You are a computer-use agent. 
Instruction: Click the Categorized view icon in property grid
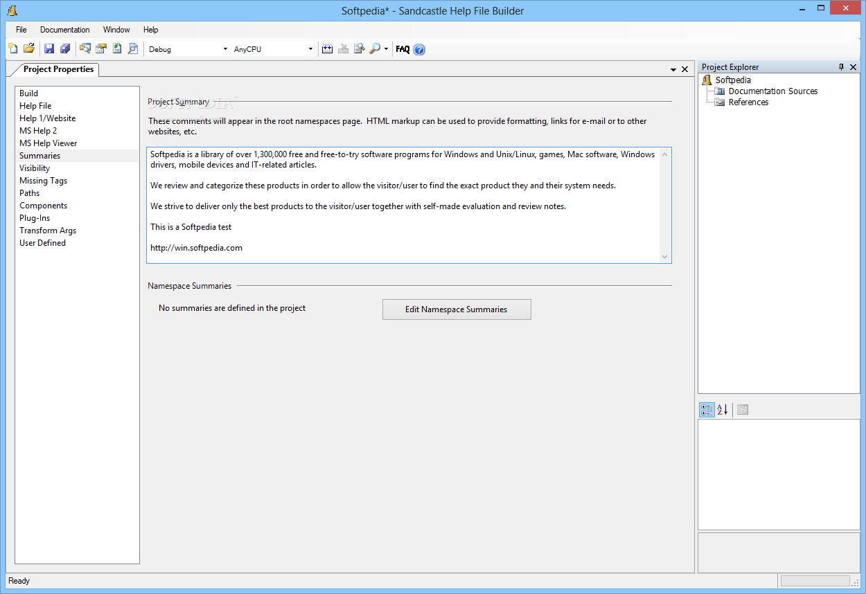707,410
